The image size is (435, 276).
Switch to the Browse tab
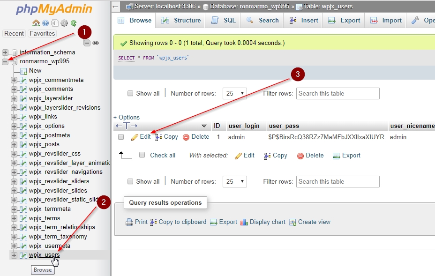(x=135, y=20)
